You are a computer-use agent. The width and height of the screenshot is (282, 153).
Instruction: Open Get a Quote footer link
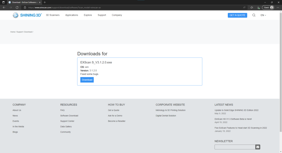[113, 110]
